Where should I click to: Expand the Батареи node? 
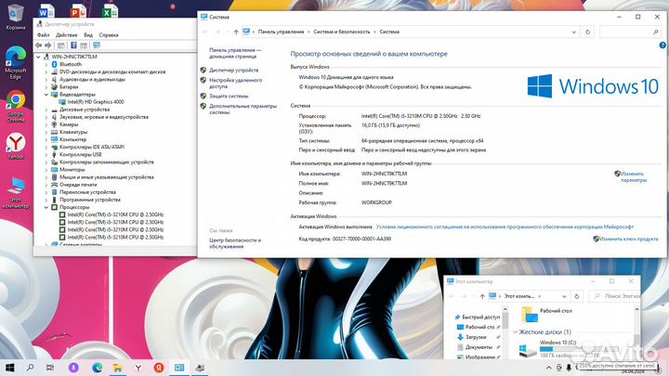(x=46, y=87)
